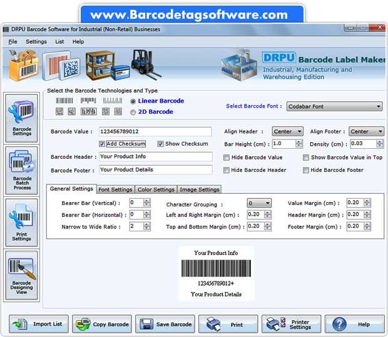This screenshot has width=388, height=337.
Task: Open the Select Barcode Font dropdown
Action: [x=334, y=106]
